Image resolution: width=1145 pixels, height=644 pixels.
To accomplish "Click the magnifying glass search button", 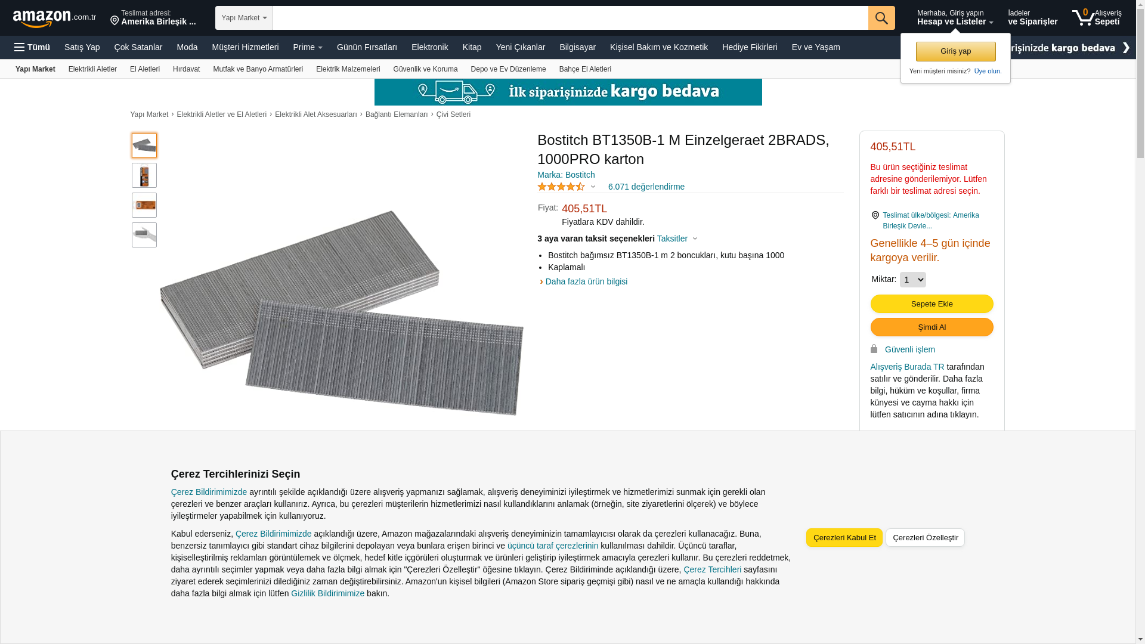I will pos(881,18).
